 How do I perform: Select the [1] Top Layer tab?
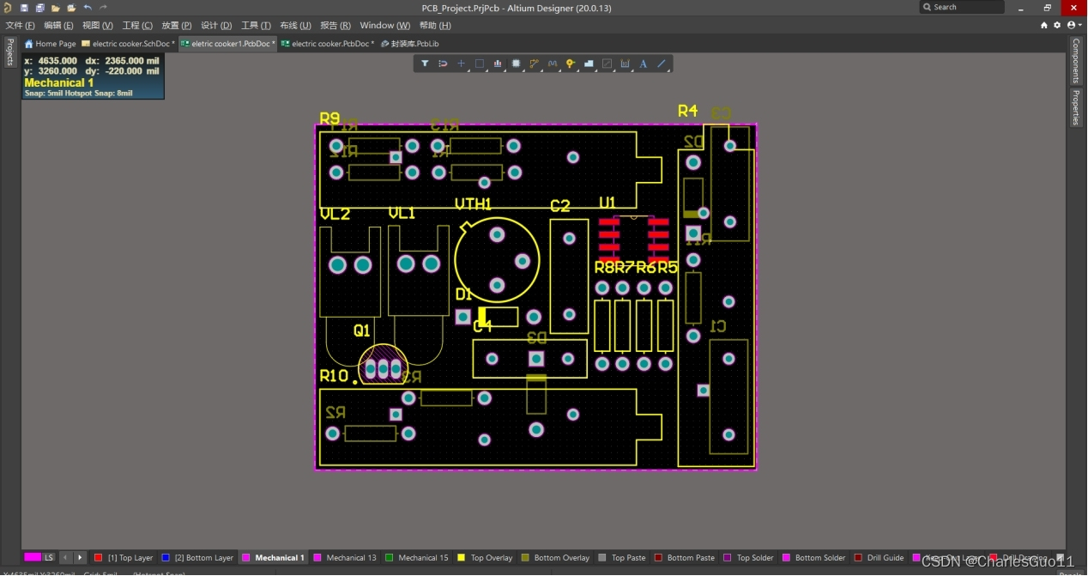(124, 558)
